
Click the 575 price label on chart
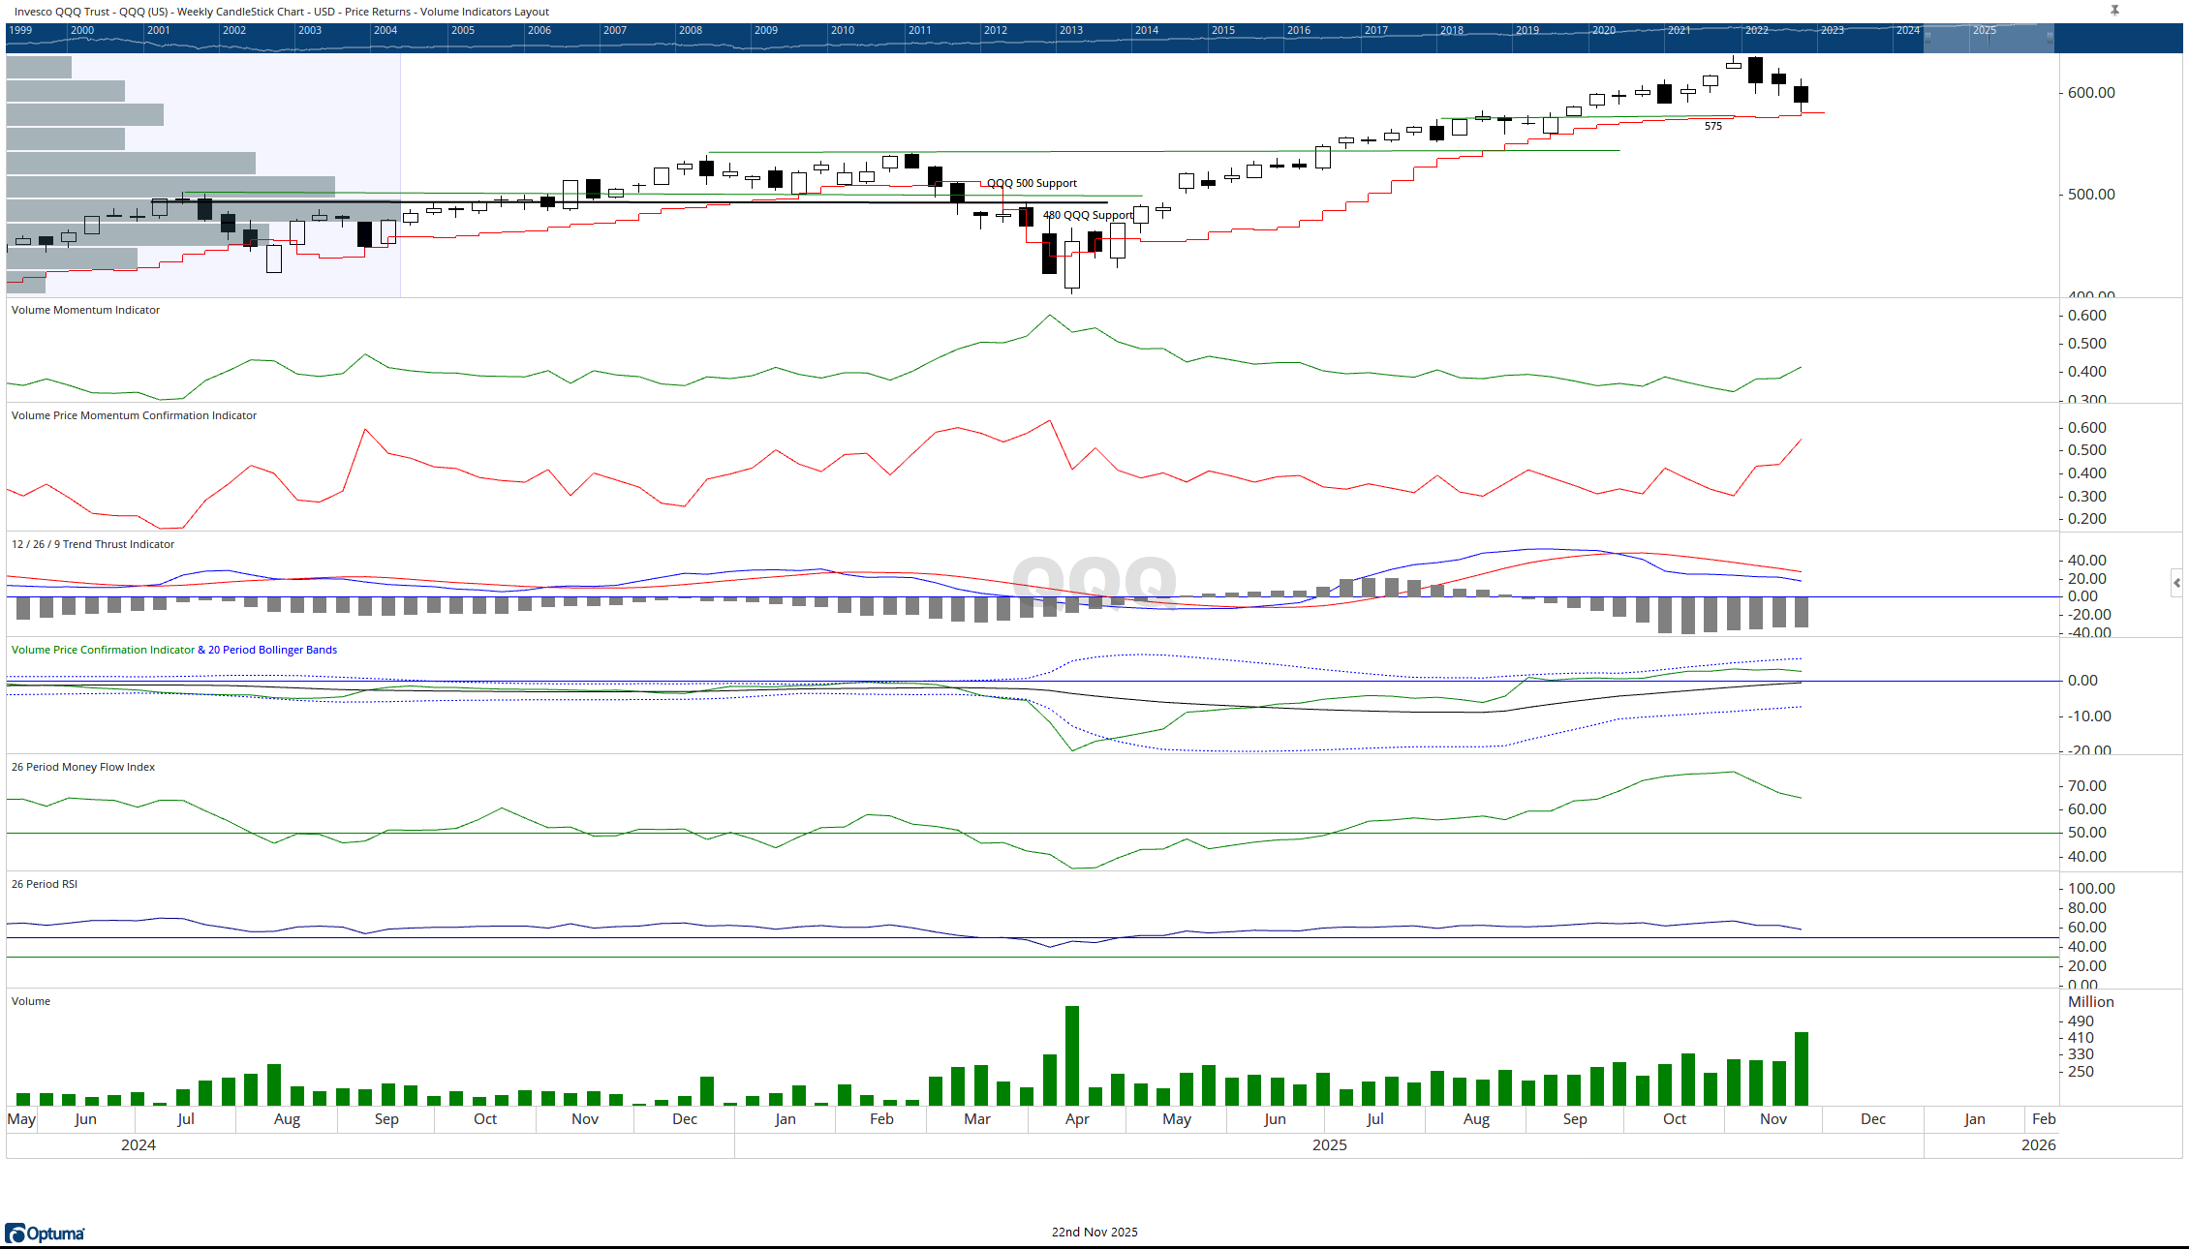click(1713, 126)
